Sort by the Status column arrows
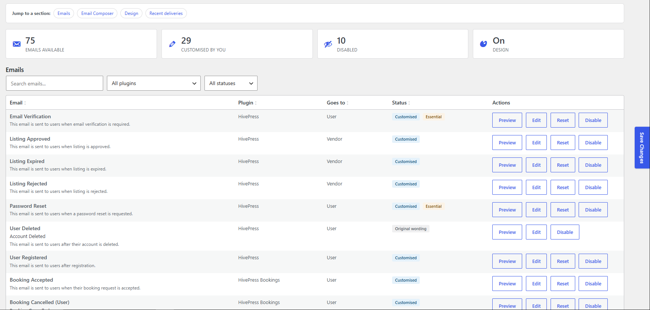 [x=409, y=103]
